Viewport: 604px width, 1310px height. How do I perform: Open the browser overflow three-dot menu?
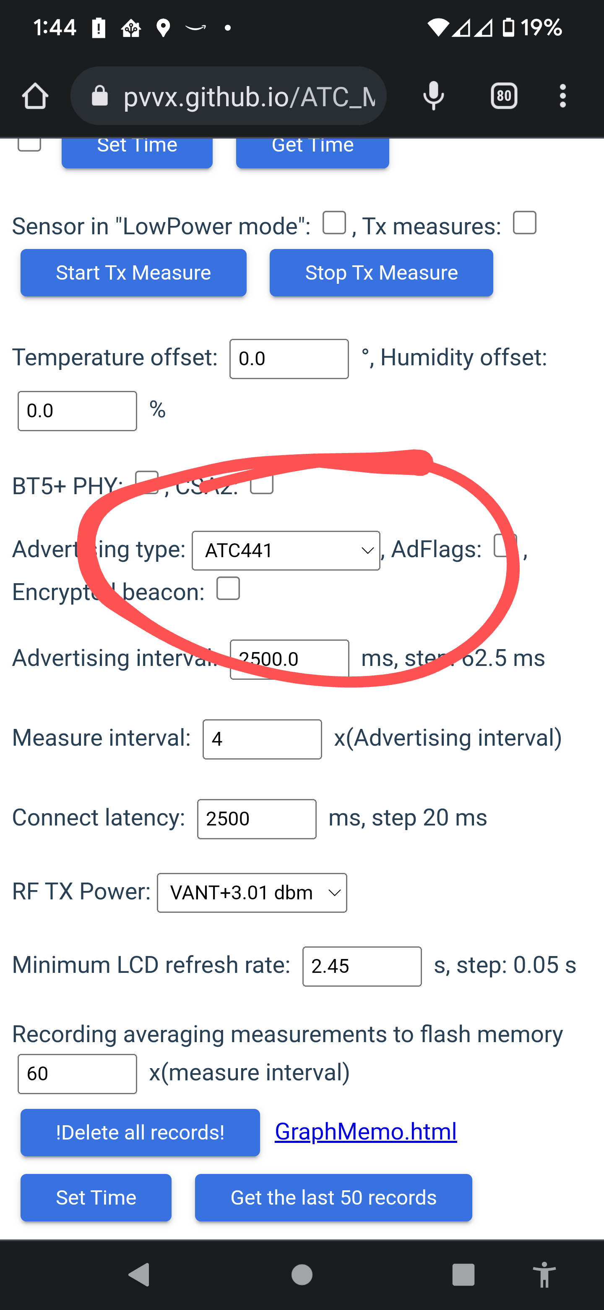[x=562, y=96]
